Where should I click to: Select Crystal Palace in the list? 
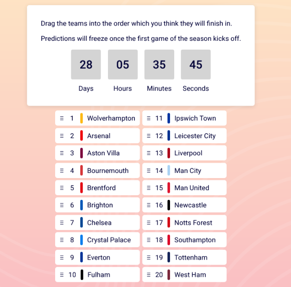97,240
